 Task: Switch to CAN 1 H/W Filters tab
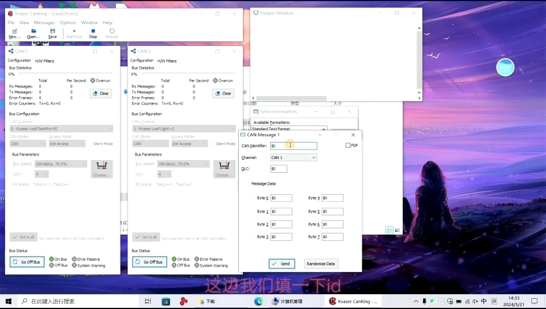[44, 61]
